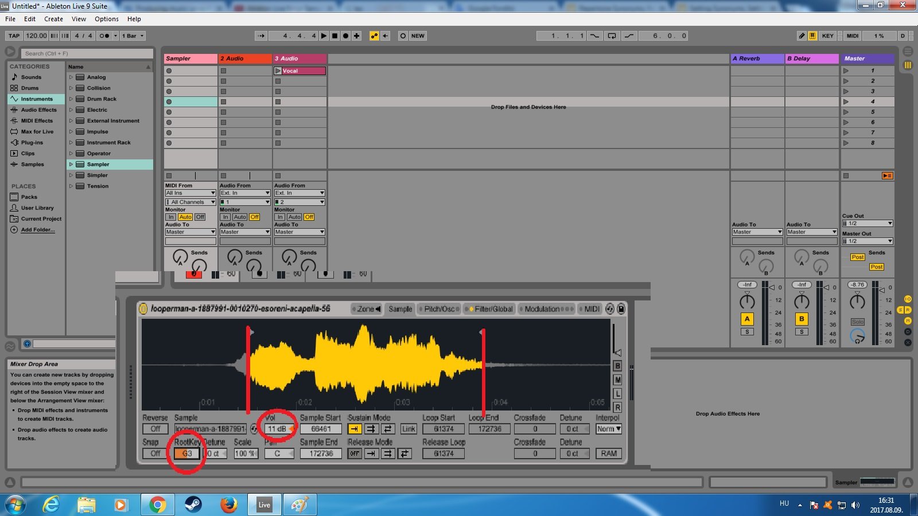Click the Sampler Save Preset disk icon

pos(621,309)
